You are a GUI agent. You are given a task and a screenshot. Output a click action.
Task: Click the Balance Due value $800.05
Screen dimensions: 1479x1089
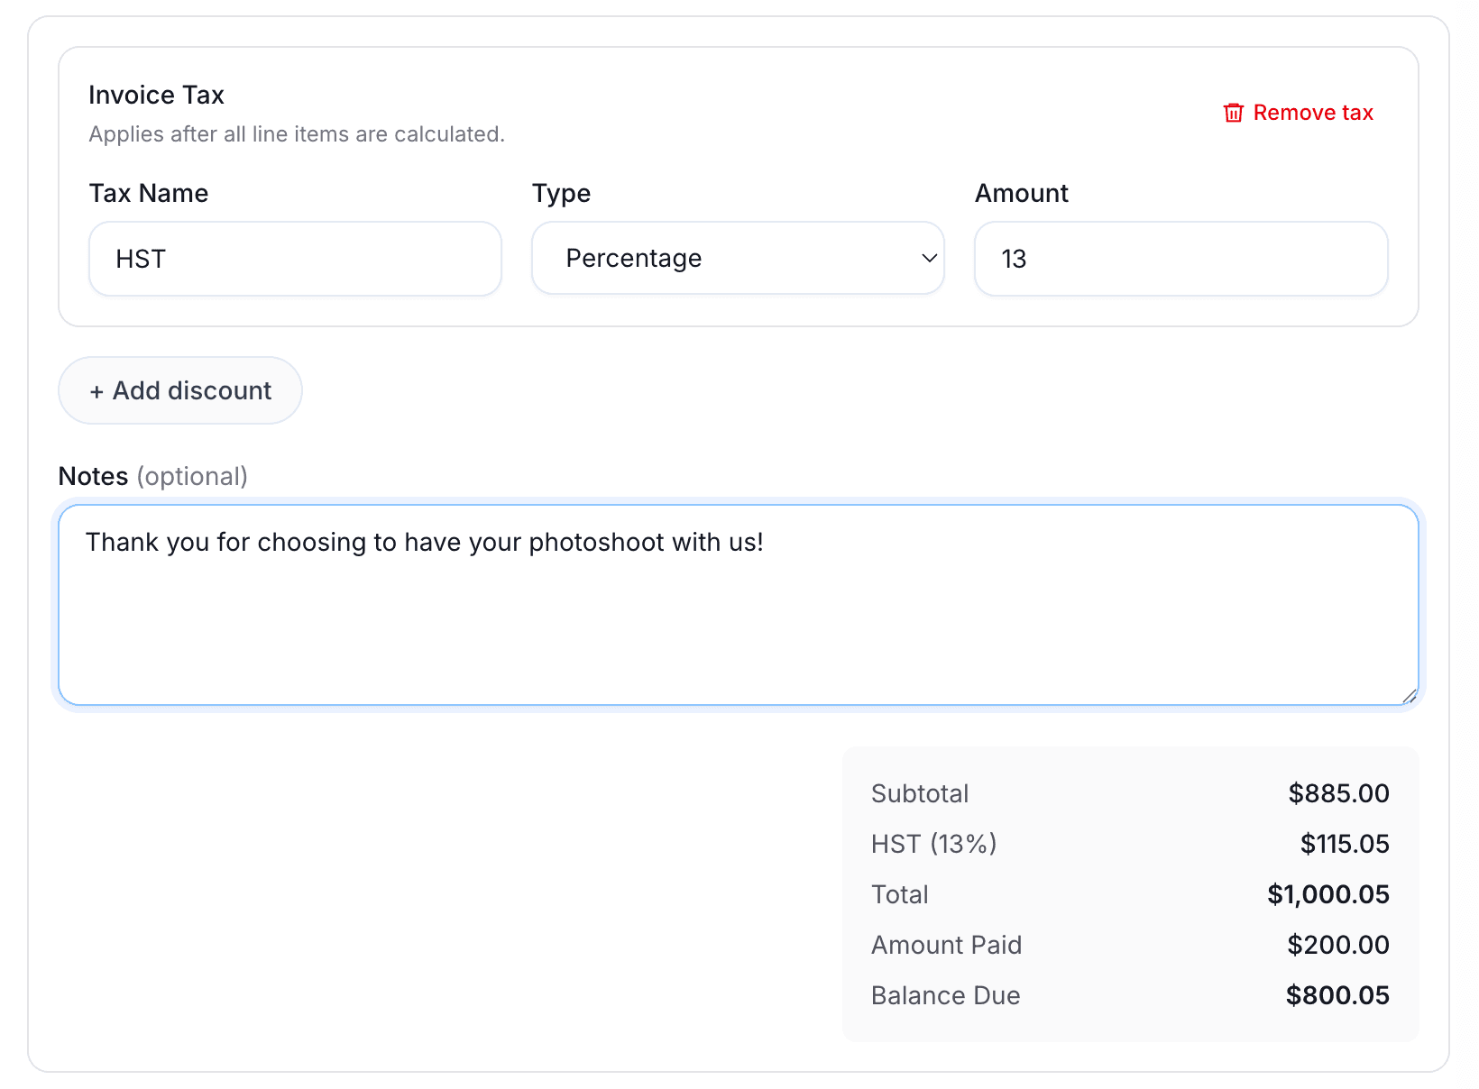1337,995
